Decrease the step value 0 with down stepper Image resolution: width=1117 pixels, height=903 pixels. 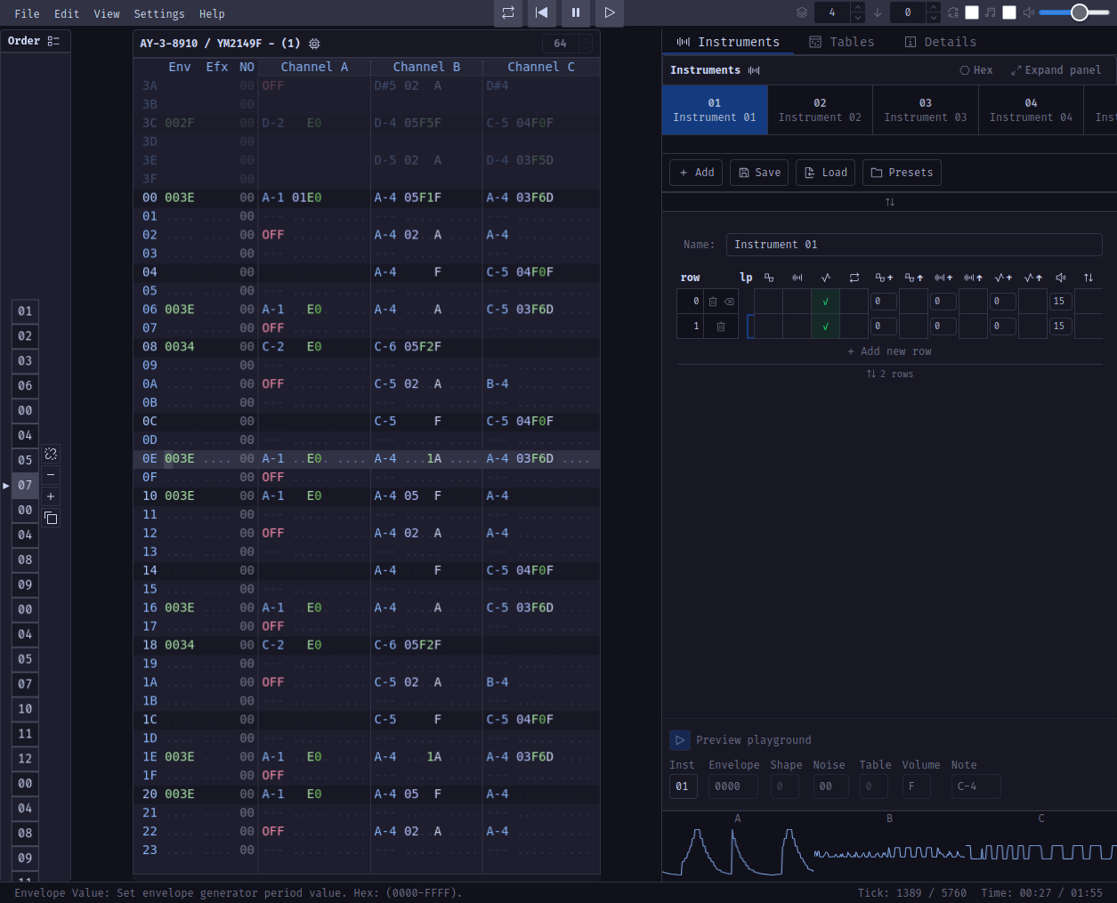[x=933, y=18]
